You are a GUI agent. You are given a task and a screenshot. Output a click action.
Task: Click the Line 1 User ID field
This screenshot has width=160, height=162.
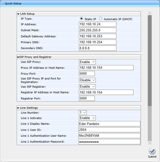(x=109, y=130)
